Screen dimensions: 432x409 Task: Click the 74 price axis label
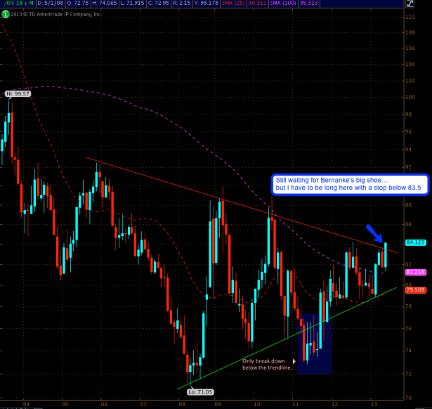(409, 351)
